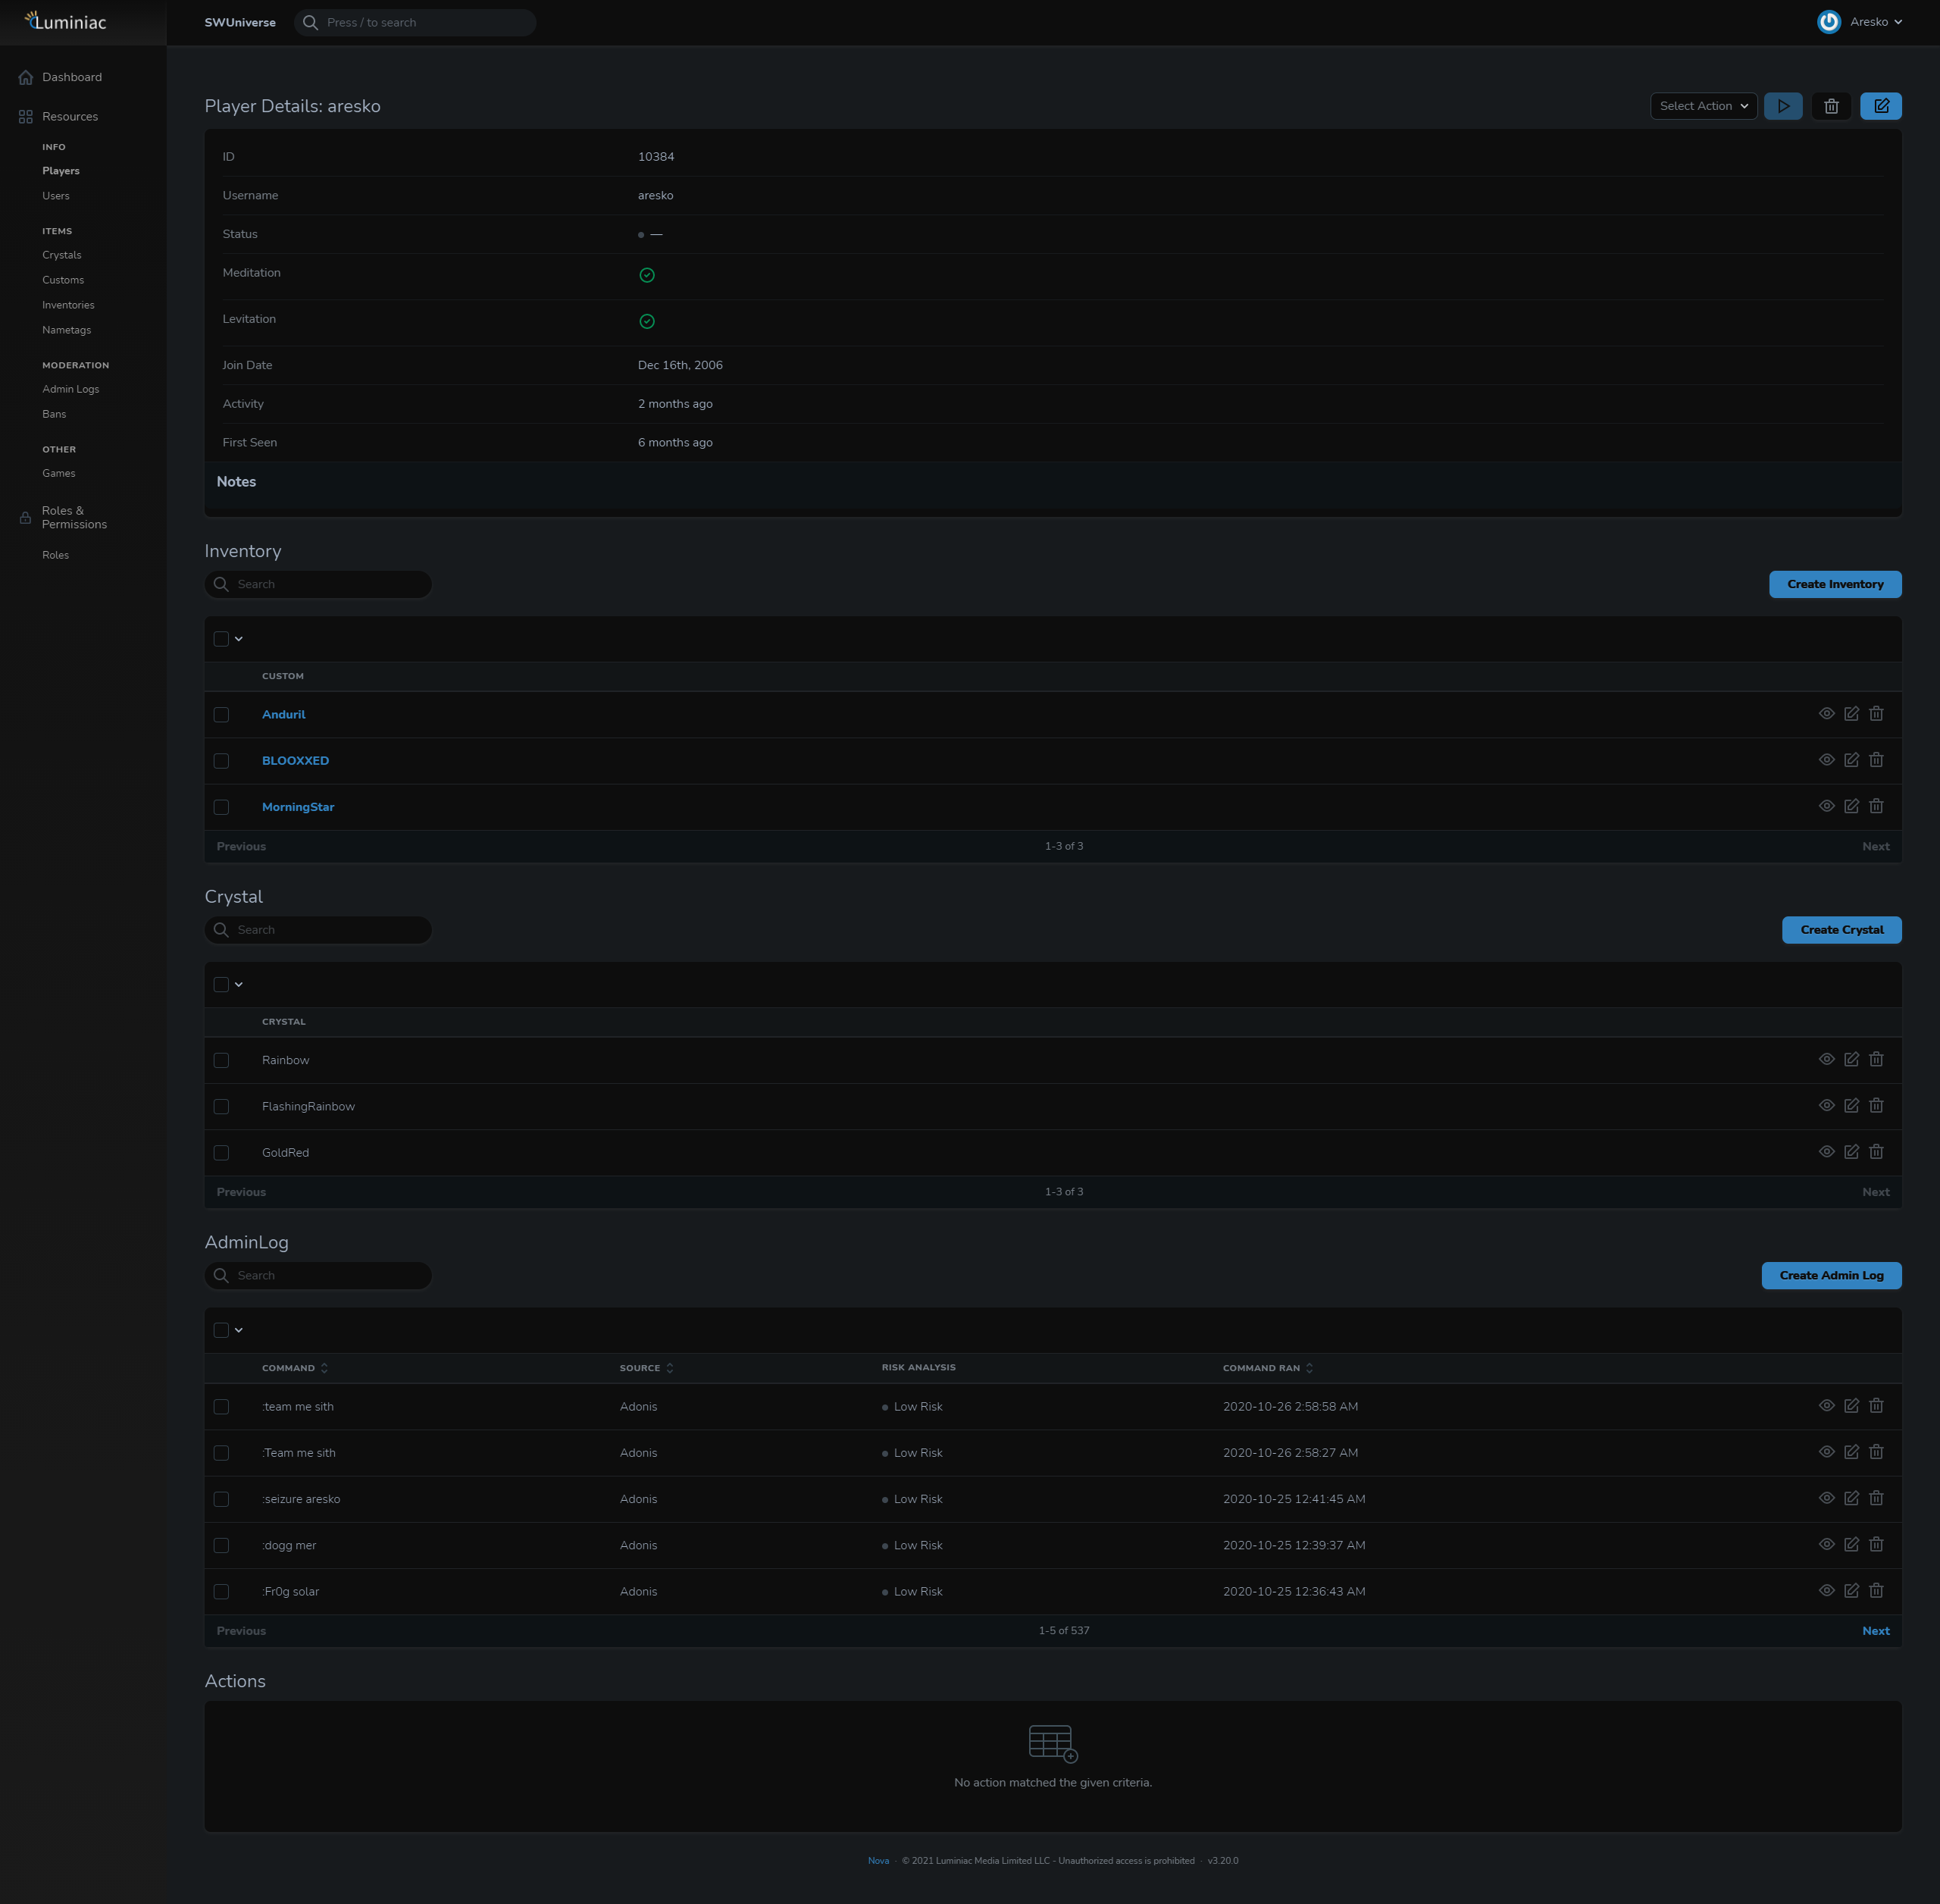Edit the Rainbow crystal using its pencil icon

[1852, 1059]
